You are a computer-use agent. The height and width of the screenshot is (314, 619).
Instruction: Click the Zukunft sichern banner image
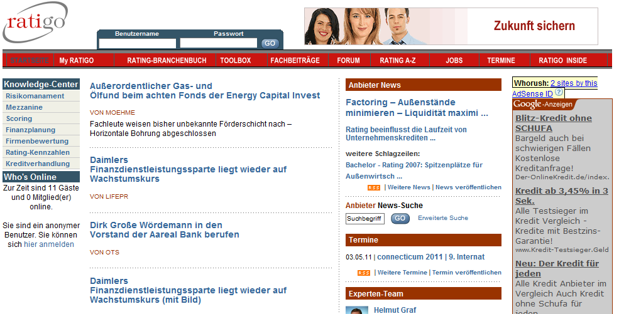451,26
